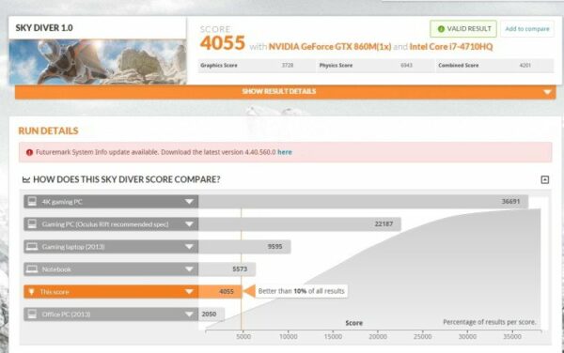Click the 4K gaming PC score bar 36691
Screen dimensions: 564x353
tap(363, 202)
